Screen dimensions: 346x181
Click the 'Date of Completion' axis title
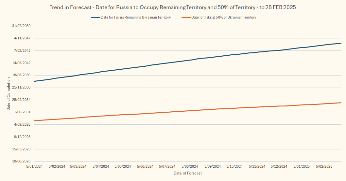point(9,94)
